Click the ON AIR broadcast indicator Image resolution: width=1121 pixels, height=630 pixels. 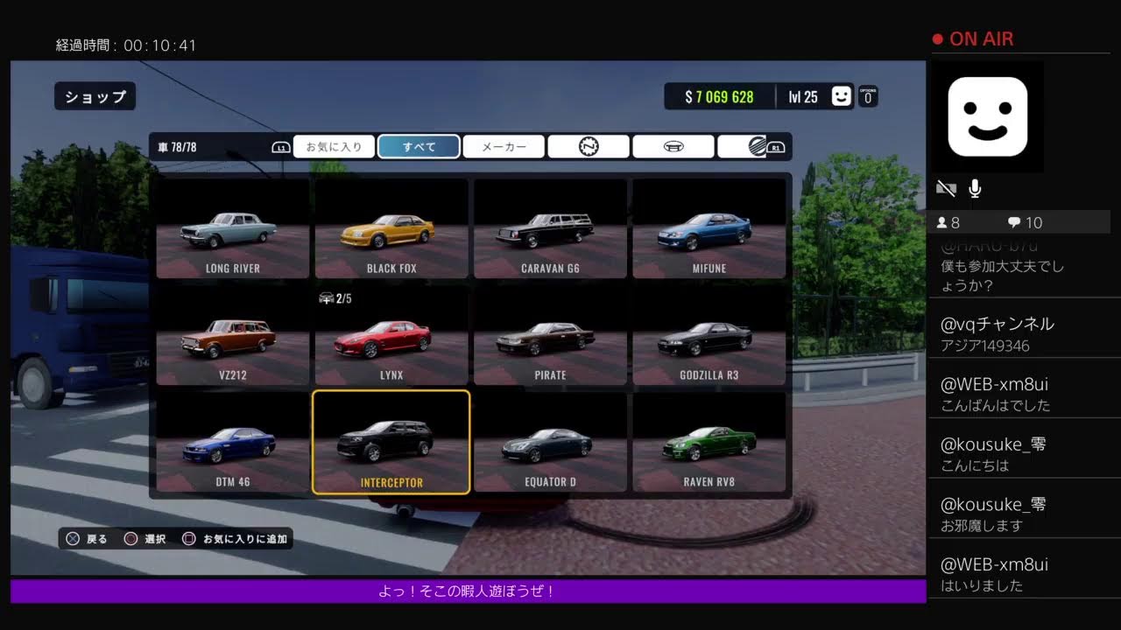point(973,39)
